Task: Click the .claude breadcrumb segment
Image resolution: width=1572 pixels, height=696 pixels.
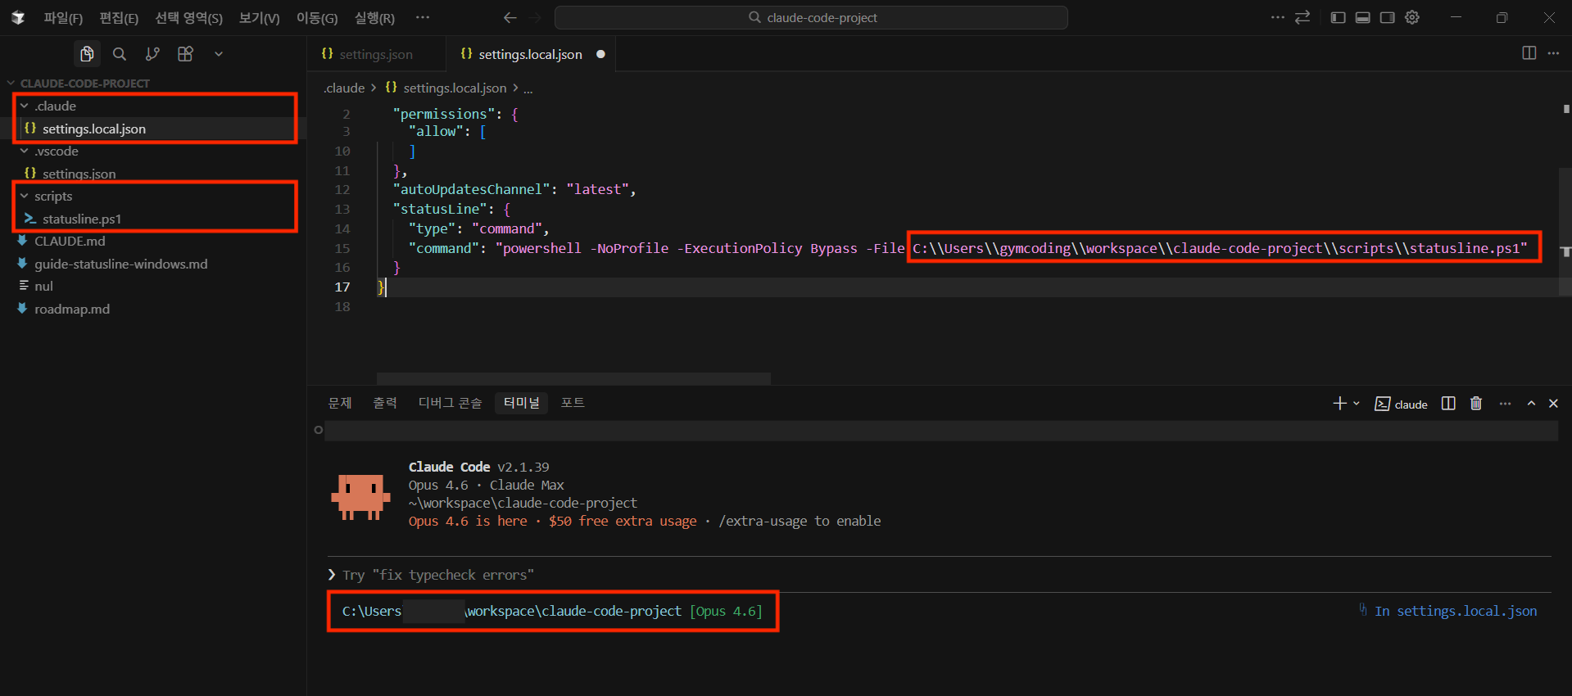Action: tap(344, 88)
